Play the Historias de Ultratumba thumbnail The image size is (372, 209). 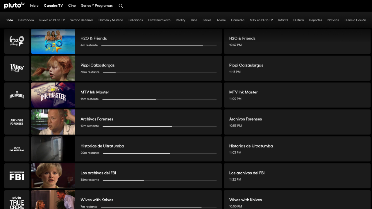(x=53, y=149)
